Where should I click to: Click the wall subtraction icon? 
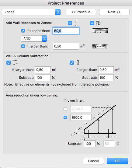[x=15, y=63]
